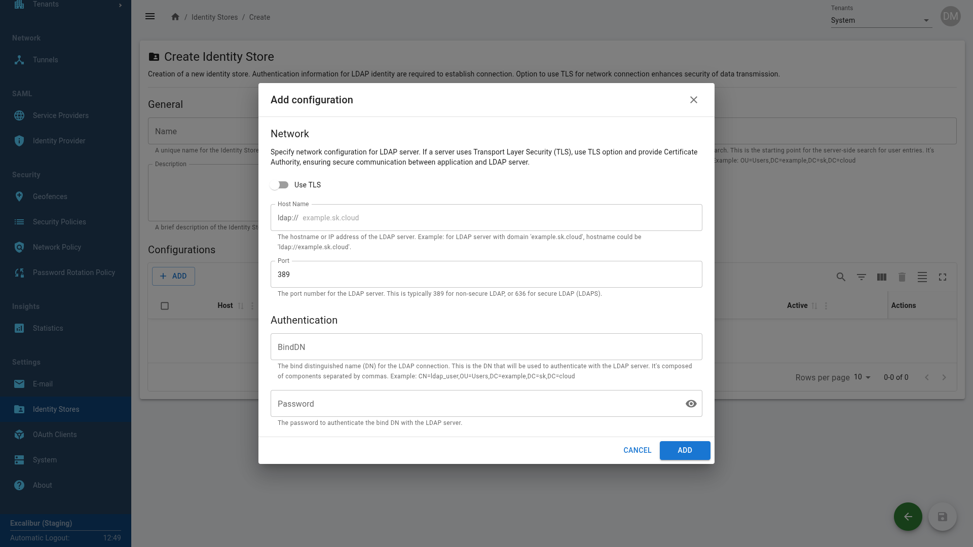Click the columns view icon
Viewport: 973px width, 547px height.
pos(882,277)
